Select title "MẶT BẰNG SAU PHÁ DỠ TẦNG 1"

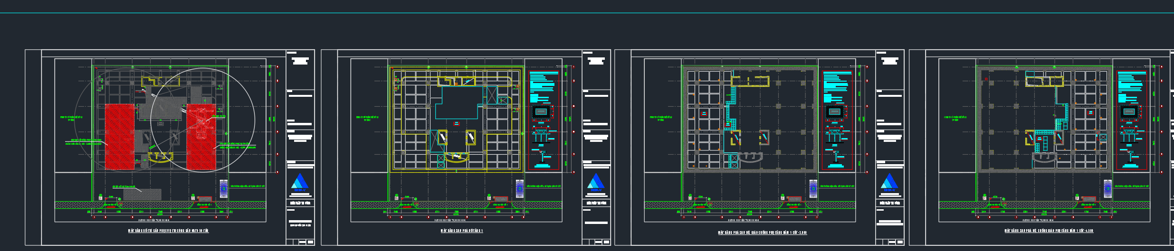[x=462, y=231]
